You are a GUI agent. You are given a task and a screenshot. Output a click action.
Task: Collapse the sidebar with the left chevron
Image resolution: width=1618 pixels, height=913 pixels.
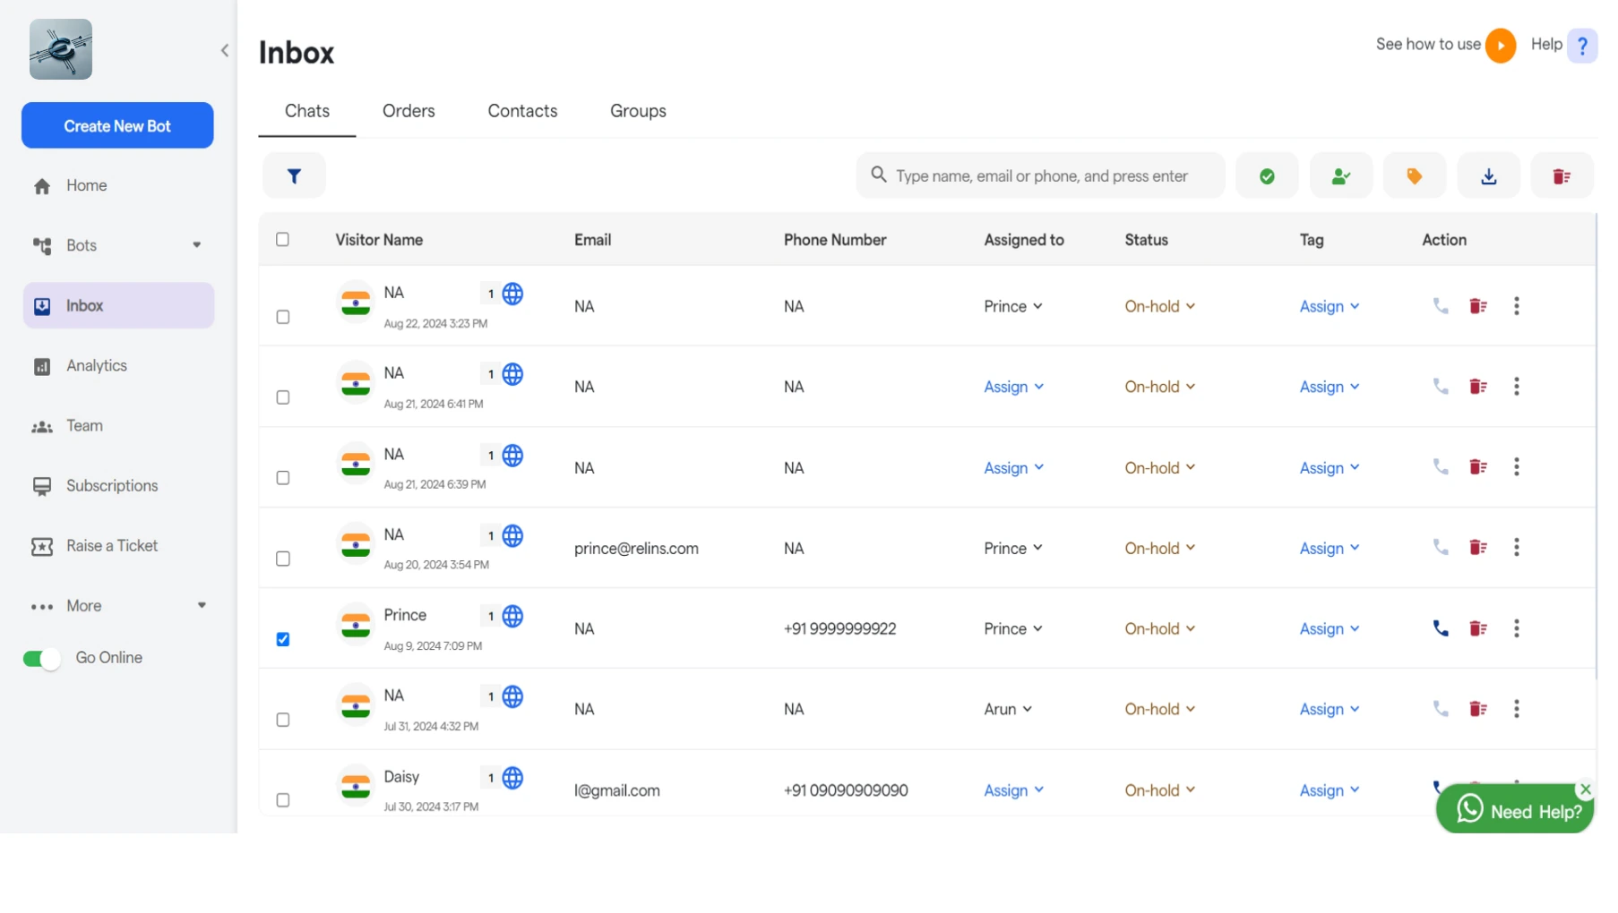tap(225, 51)
